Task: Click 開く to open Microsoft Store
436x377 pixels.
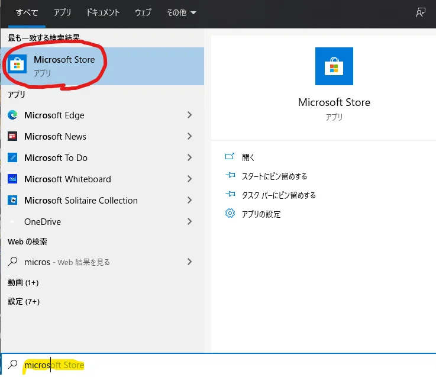Action: pyautogui.click(x=248, y=157)
